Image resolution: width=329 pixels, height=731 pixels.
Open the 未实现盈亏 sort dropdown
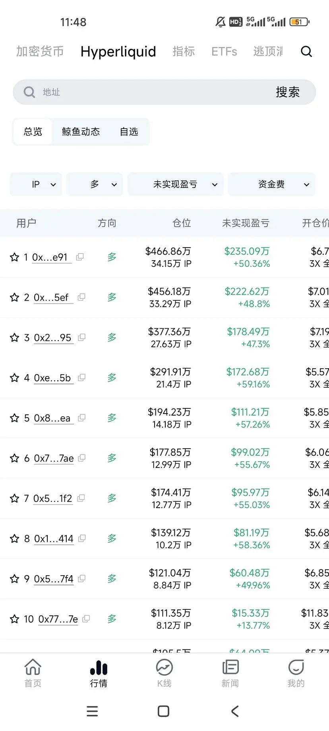[x=175, y=184]
